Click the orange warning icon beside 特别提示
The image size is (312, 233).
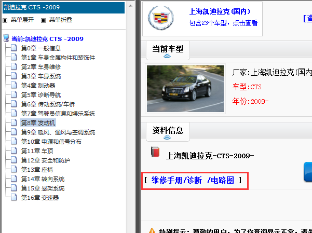tap(152, 230)
